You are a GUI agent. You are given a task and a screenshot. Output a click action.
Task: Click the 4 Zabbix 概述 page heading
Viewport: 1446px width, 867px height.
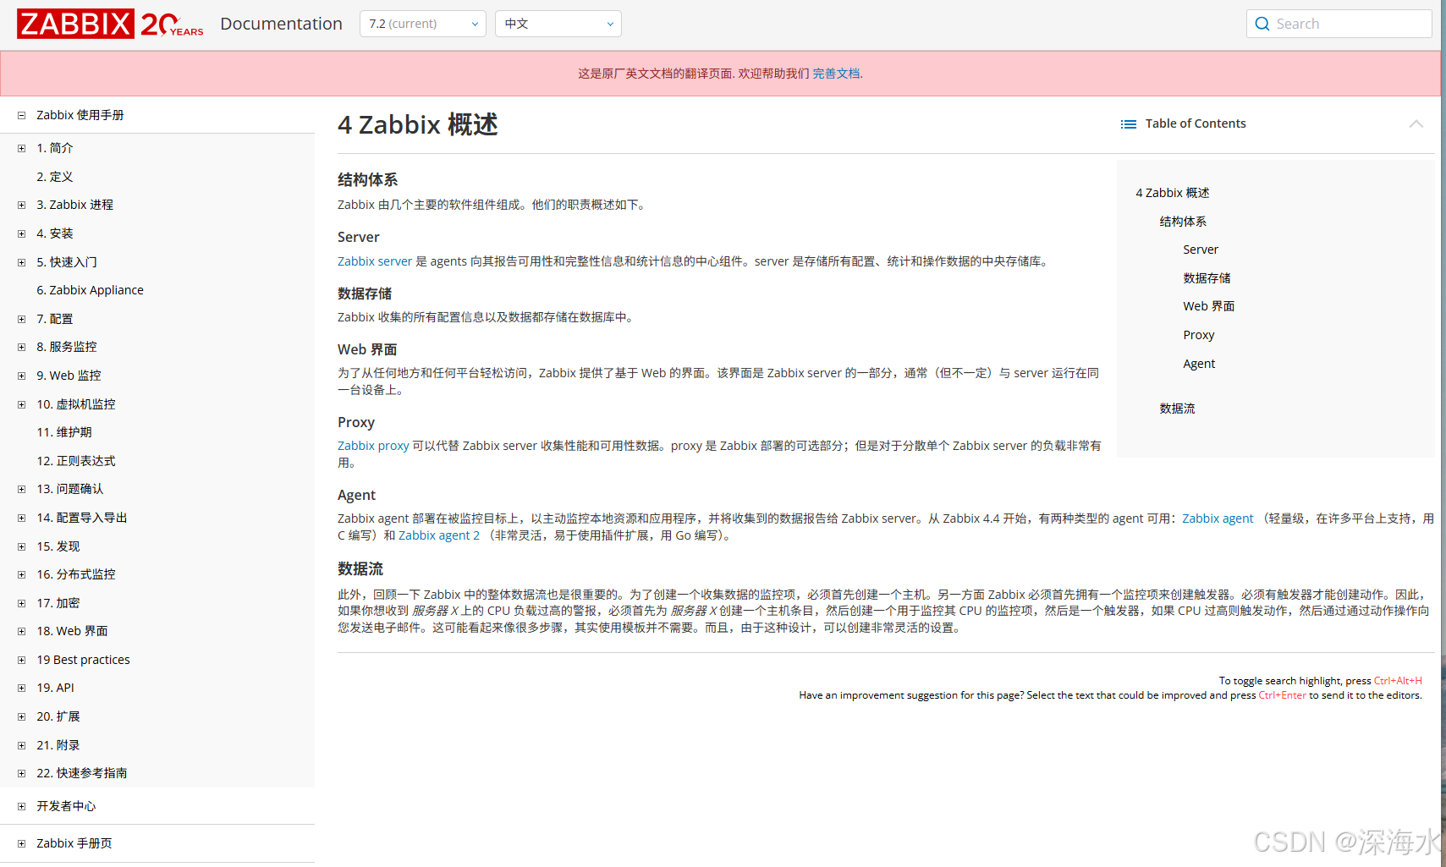417,125
